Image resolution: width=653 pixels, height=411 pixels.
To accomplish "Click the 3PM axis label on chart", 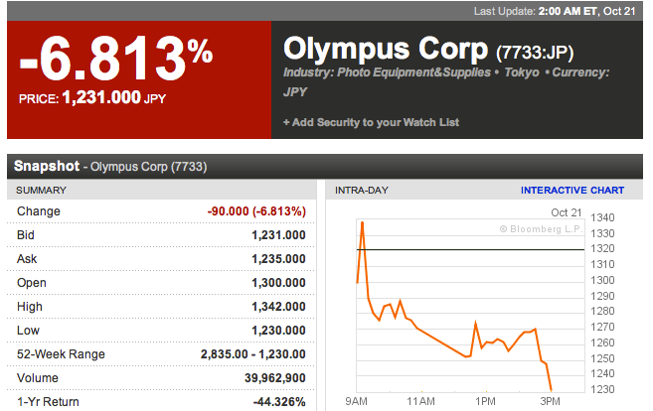I will [x=551, y=401].
